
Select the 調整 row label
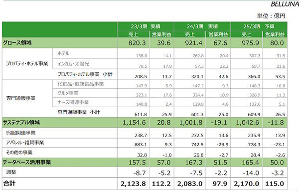tap(11, 172)
